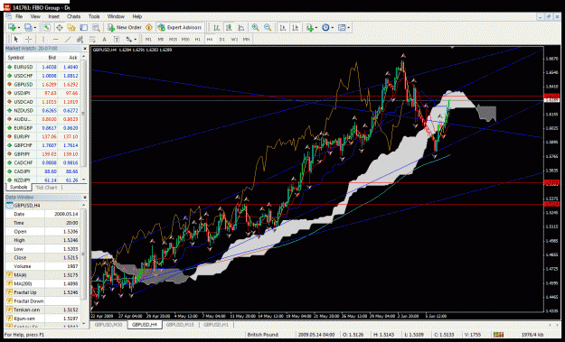Select the crosshair tool
The width and height of the screenshot is (565, 342).
(x=28, y=39)
